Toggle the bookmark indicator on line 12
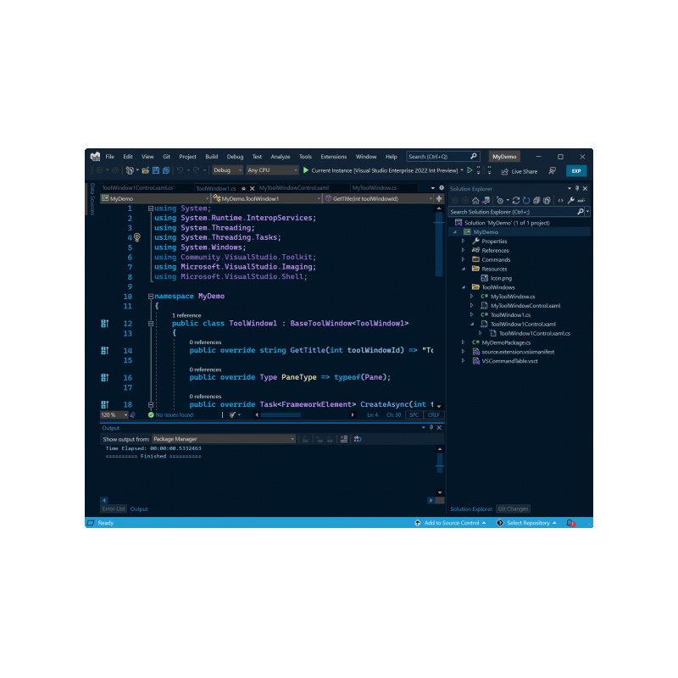The image size is (678, 678). 103,325
